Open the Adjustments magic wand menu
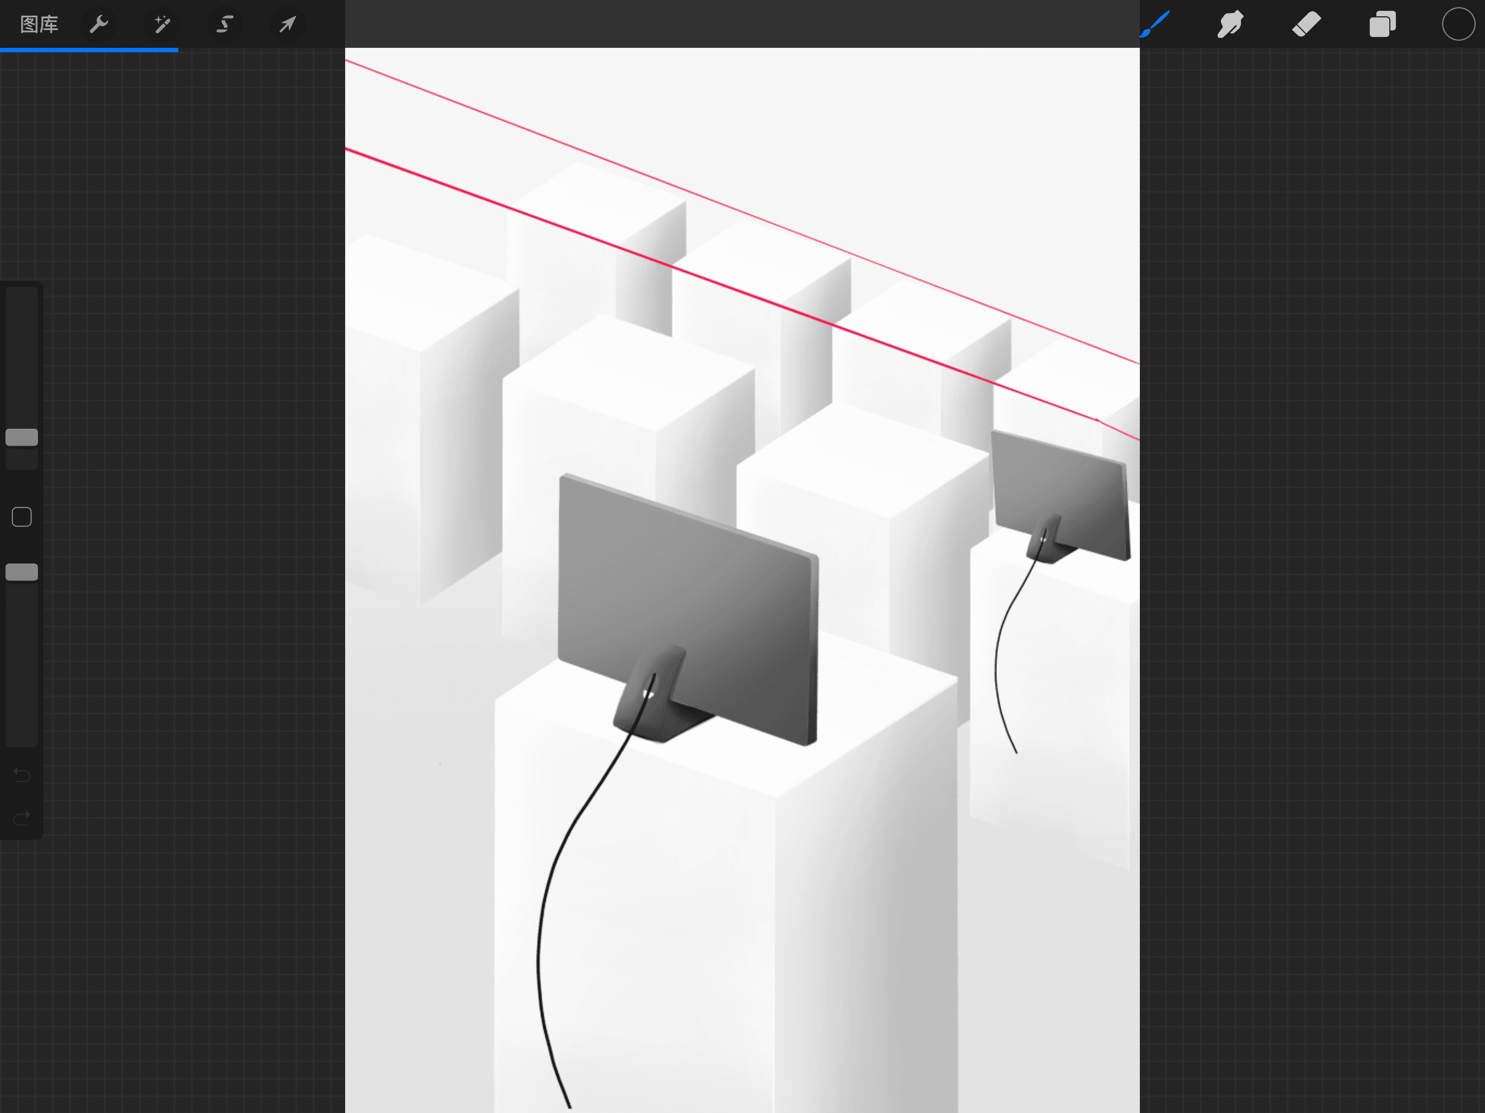This screenshot has width=1485, height=1113. point(162,25)
